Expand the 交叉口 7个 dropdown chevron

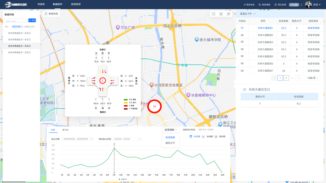tap(254, 14)
